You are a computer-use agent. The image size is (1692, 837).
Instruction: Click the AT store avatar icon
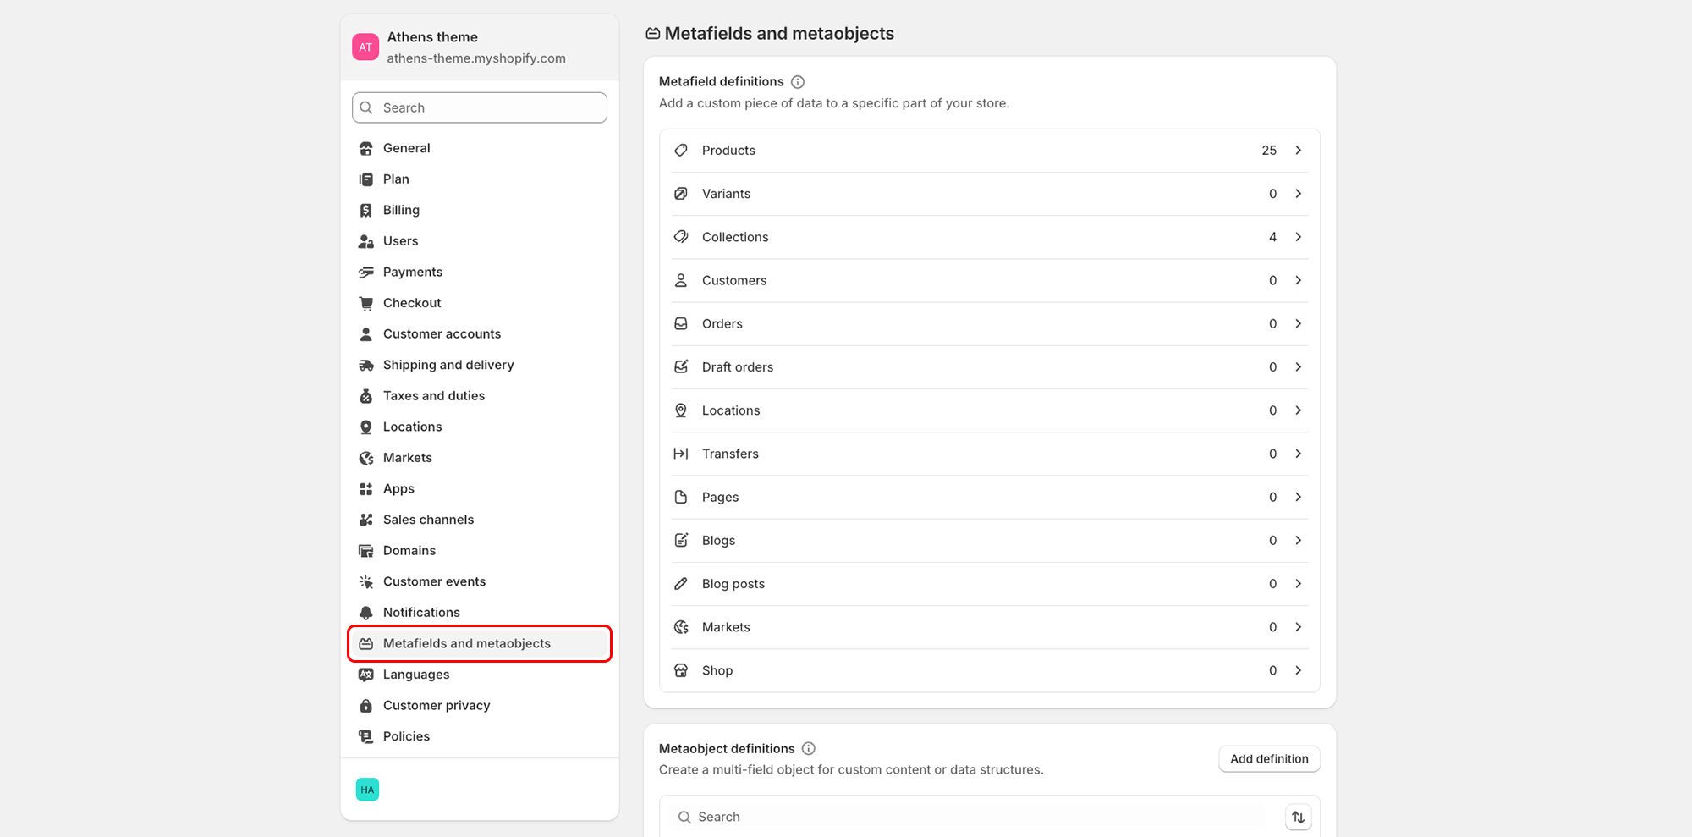pos(365,47)
